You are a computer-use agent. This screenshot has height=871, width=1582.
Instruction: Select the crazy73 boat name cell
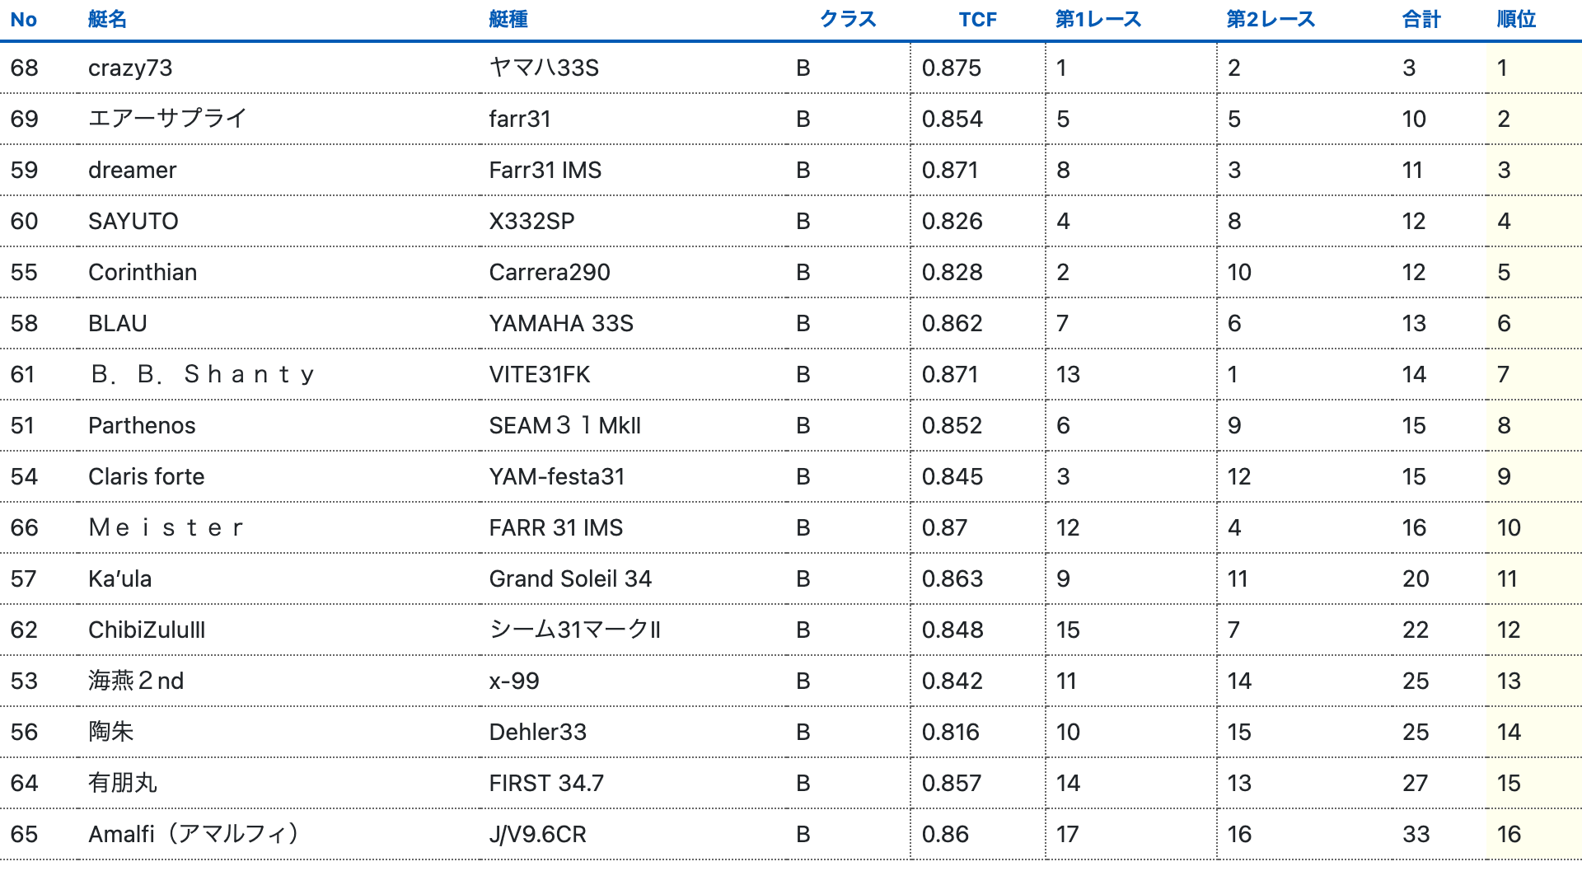point(130,68)
